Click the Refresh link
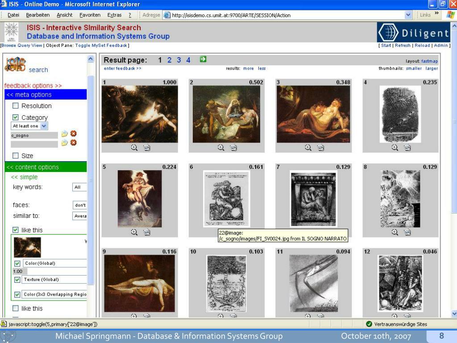This screenshot has width=457, height=343. click(x=403, y=45)
